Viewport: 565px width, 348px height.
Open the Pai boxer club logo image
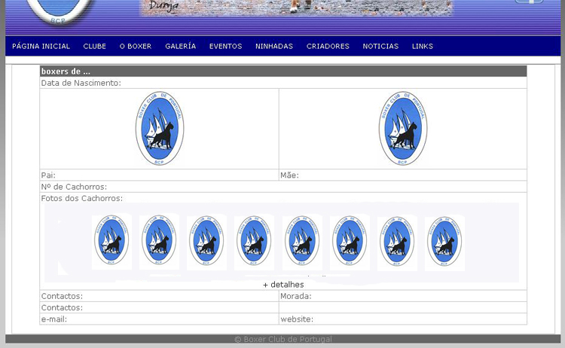coord(160,129)
